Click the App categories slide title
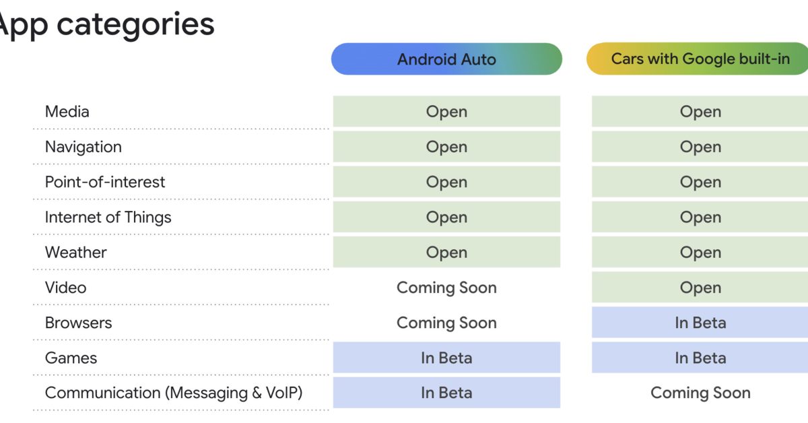 tap(106, 25)
